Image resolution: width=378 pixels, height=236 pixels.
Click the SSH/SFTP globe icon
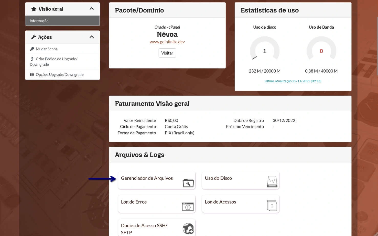tap(188, 229)
